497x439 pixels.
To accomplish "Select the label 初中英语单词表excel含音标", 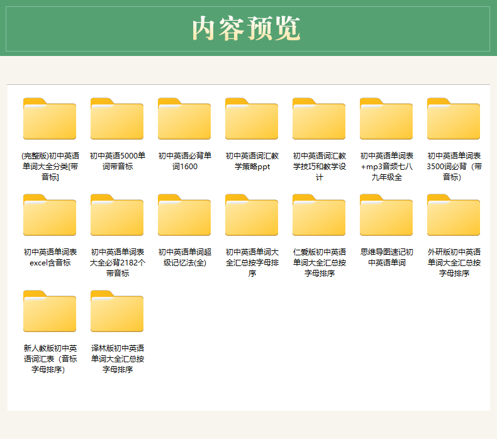I will point(50,257).
